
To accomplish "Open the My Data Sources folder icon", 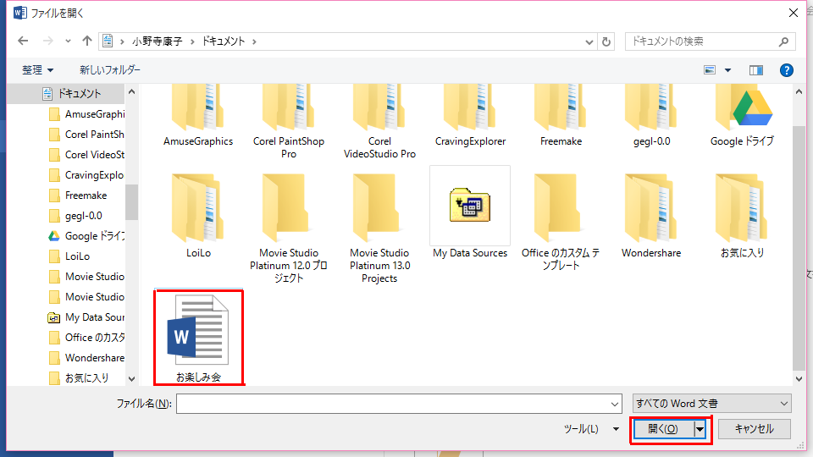I will click(470, 206).
